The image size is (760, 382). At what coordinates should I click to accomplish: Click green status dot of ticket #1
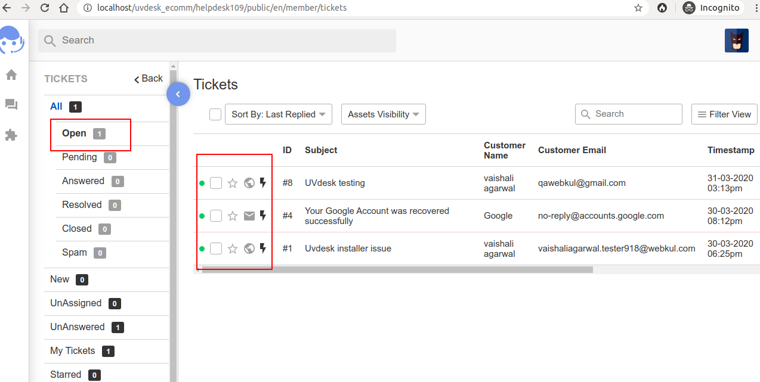tap(202, 249)
